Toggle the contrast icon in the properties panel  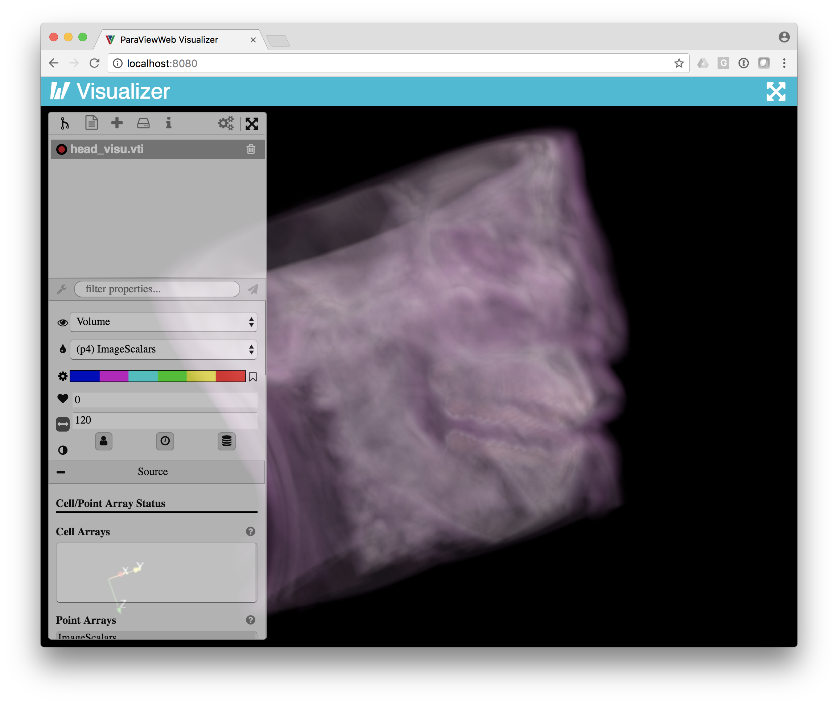pos(62,449)
